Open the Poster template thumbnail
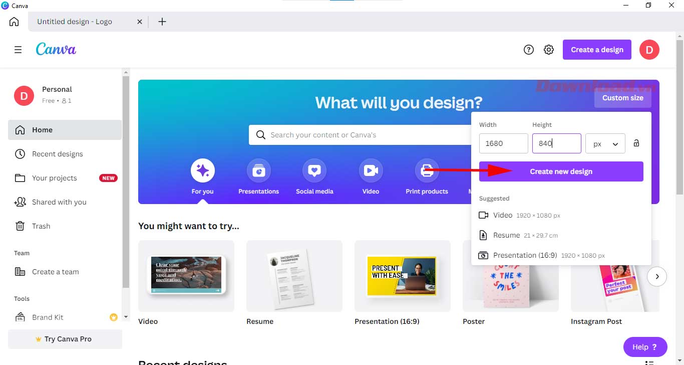The height and width of the screenshot is (365, 684). tap(511, 288)
